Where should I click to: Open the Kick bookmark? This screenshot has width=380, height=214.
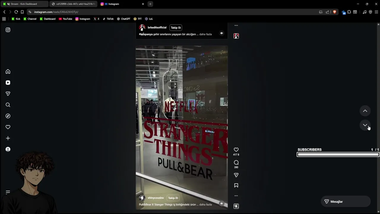click(16, 19)
